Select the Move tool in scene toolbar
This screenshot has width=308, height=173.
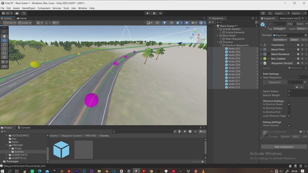coord(4,40)
